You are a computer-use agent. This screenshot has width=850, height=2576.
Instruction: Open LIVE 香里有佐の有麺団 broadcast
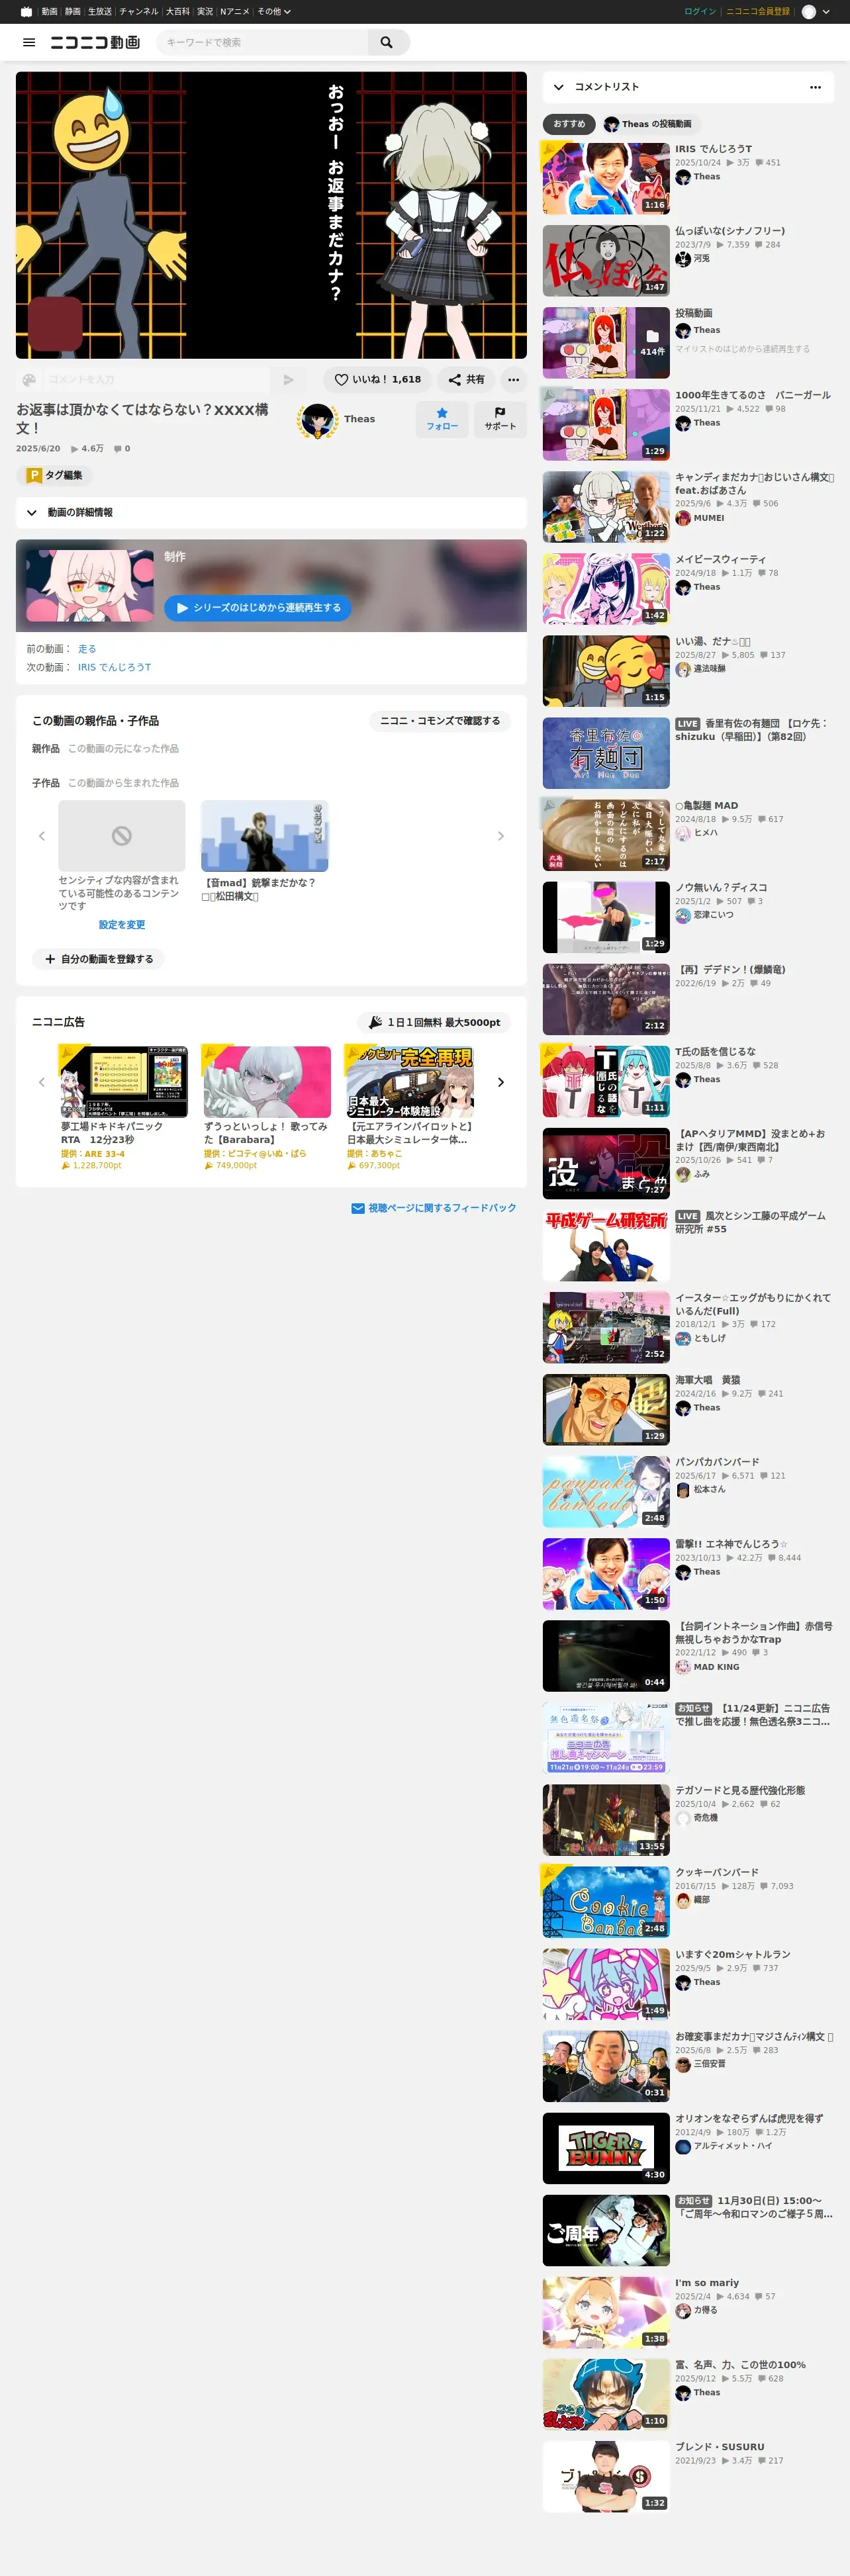(606, 753)
